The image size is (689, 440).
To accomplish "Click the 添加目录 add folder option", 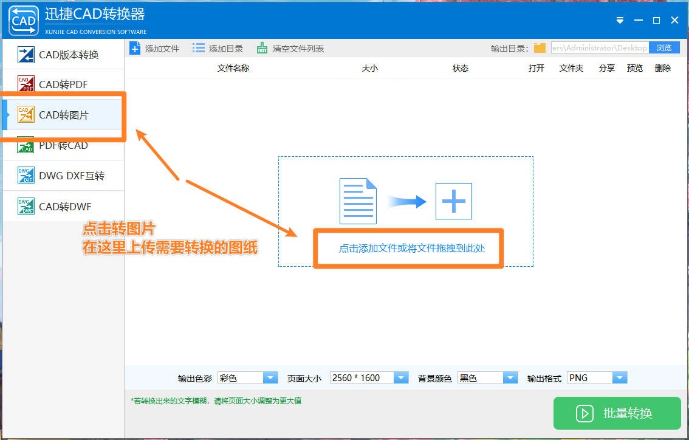I will [x=198, y=48].
